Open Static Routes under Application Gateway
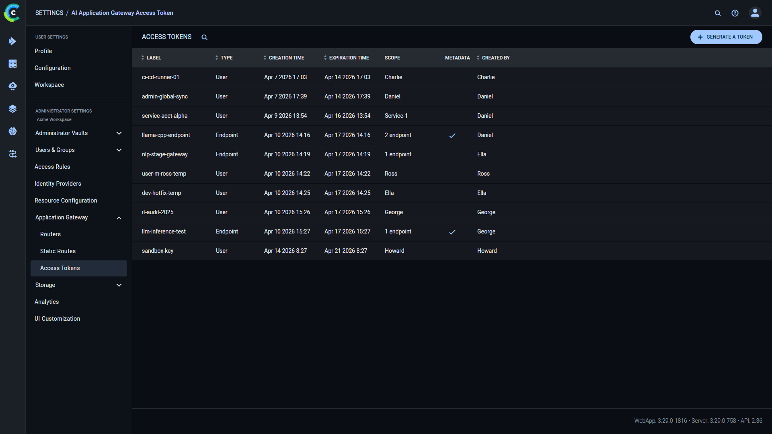 (x=58, y=251)
